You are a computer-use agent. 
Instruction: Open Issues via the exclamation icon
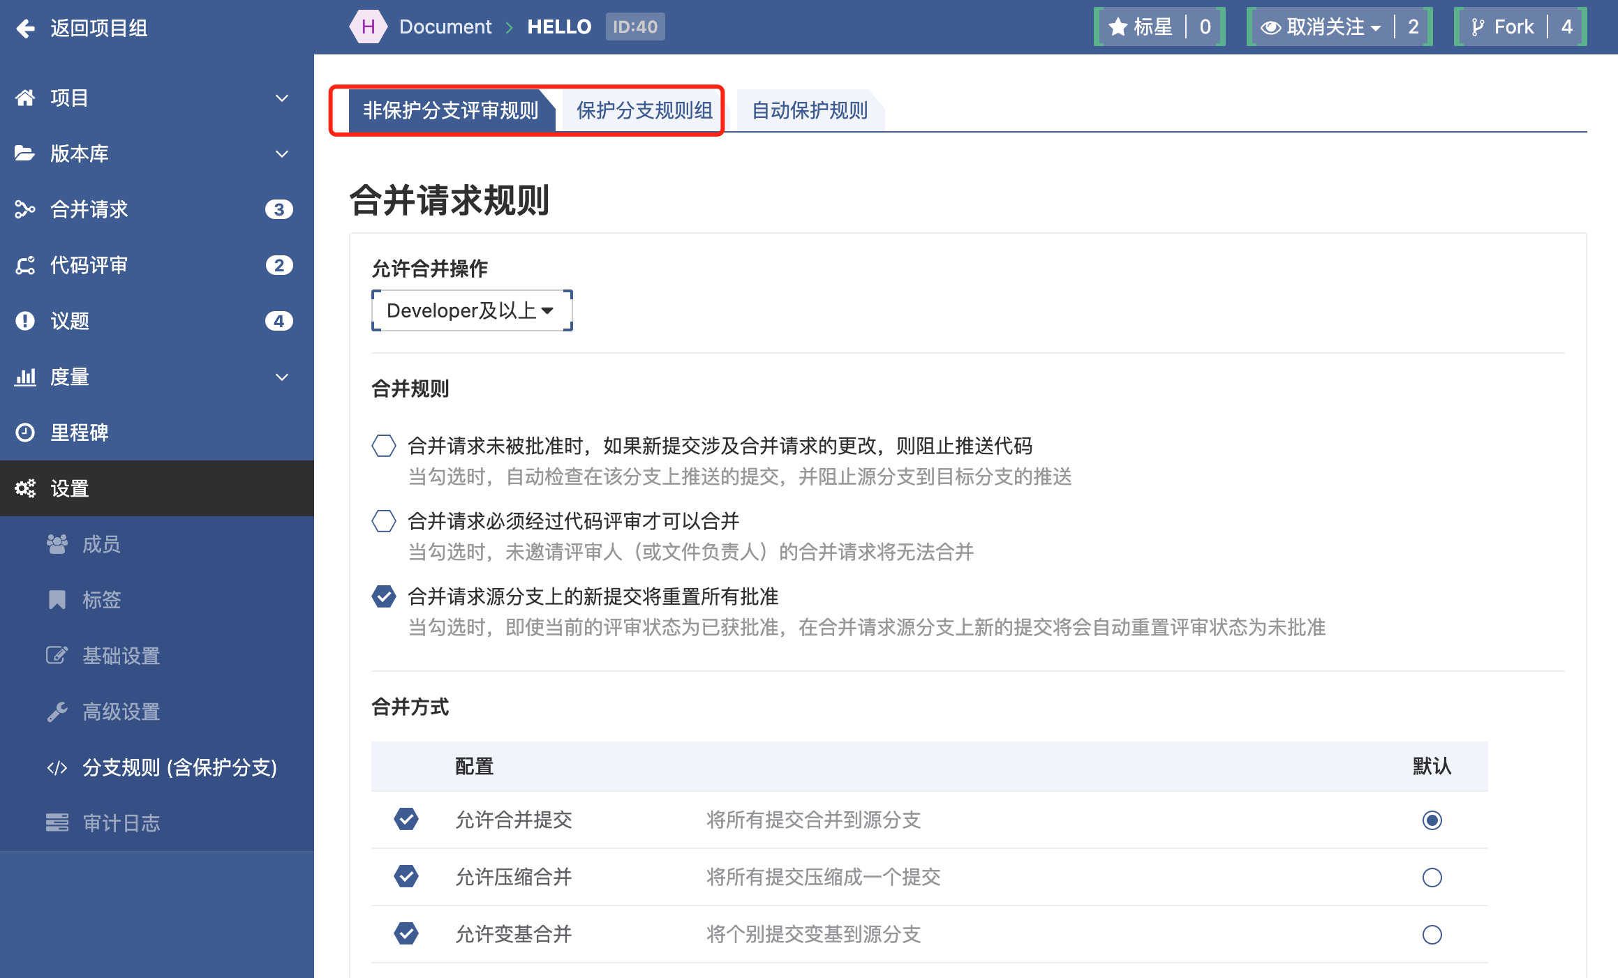[x=25, y=321]
